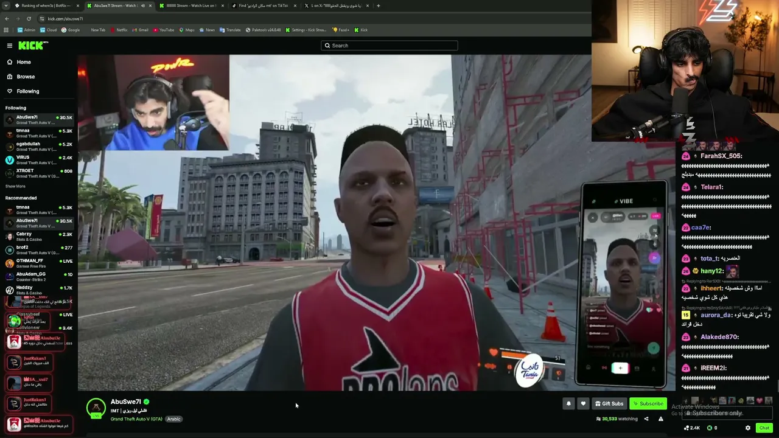Open OTHMAN_FF channel in Recommended
The width and height of the screenshot is (779, 438).
pyautogui.click(x=39, y=263)
